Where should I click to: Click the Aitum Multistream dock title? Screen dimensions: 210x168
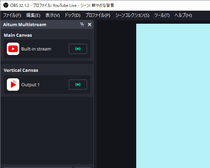click(25, 24)
